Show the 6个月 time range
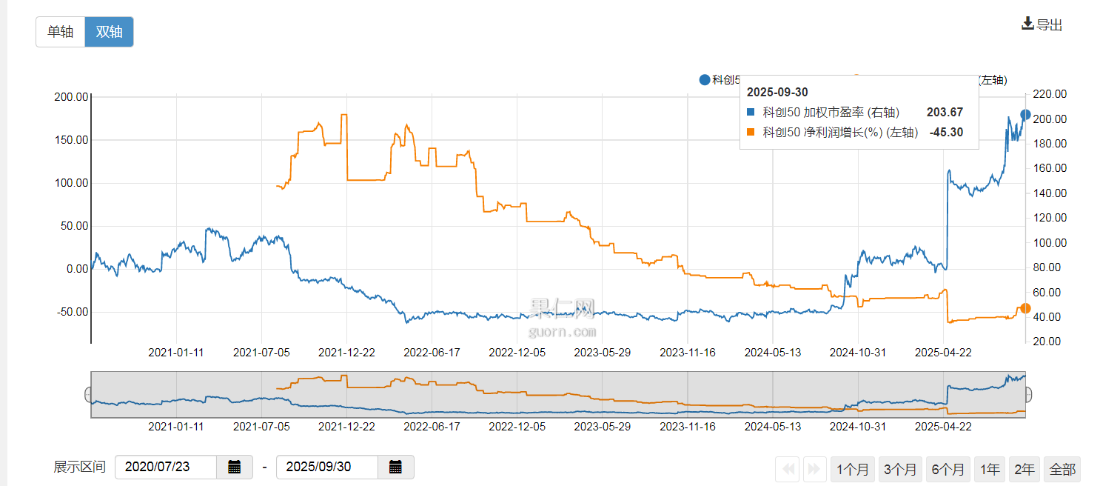 (x=948, y=469)
